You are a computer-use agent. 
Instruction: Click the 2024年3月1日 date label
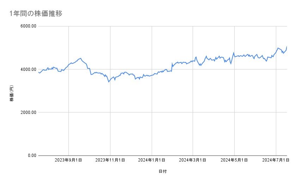tap(193, 160)
